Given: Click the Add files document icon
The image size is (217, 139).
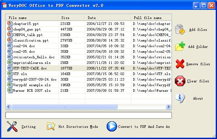Looking at the screenshot, I should pos(180,29).
